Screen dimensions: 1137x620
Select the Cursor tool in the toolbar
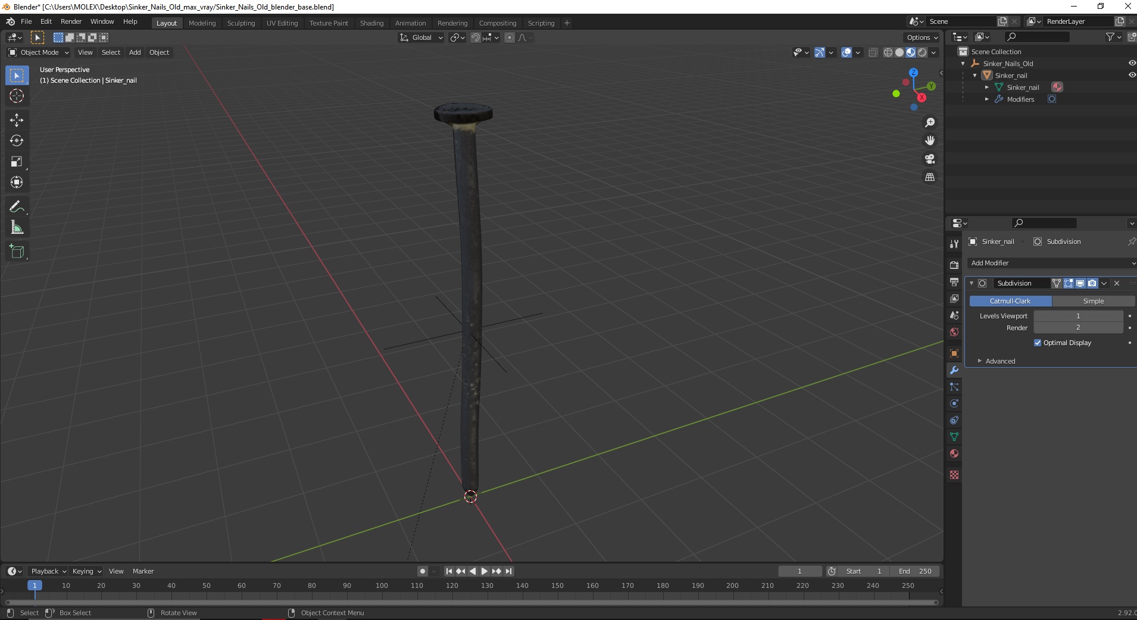(x=17, y=96)
